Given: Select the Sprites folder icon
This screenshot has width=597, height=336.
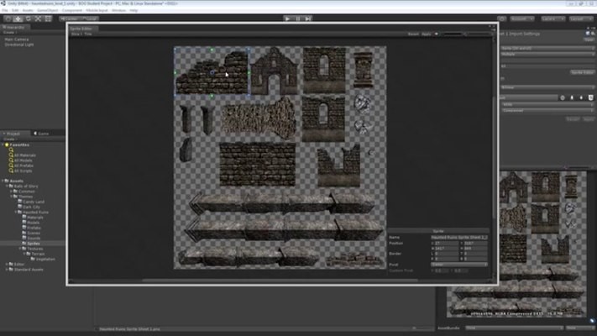Looking at the screenshot, I should (24, 243).
